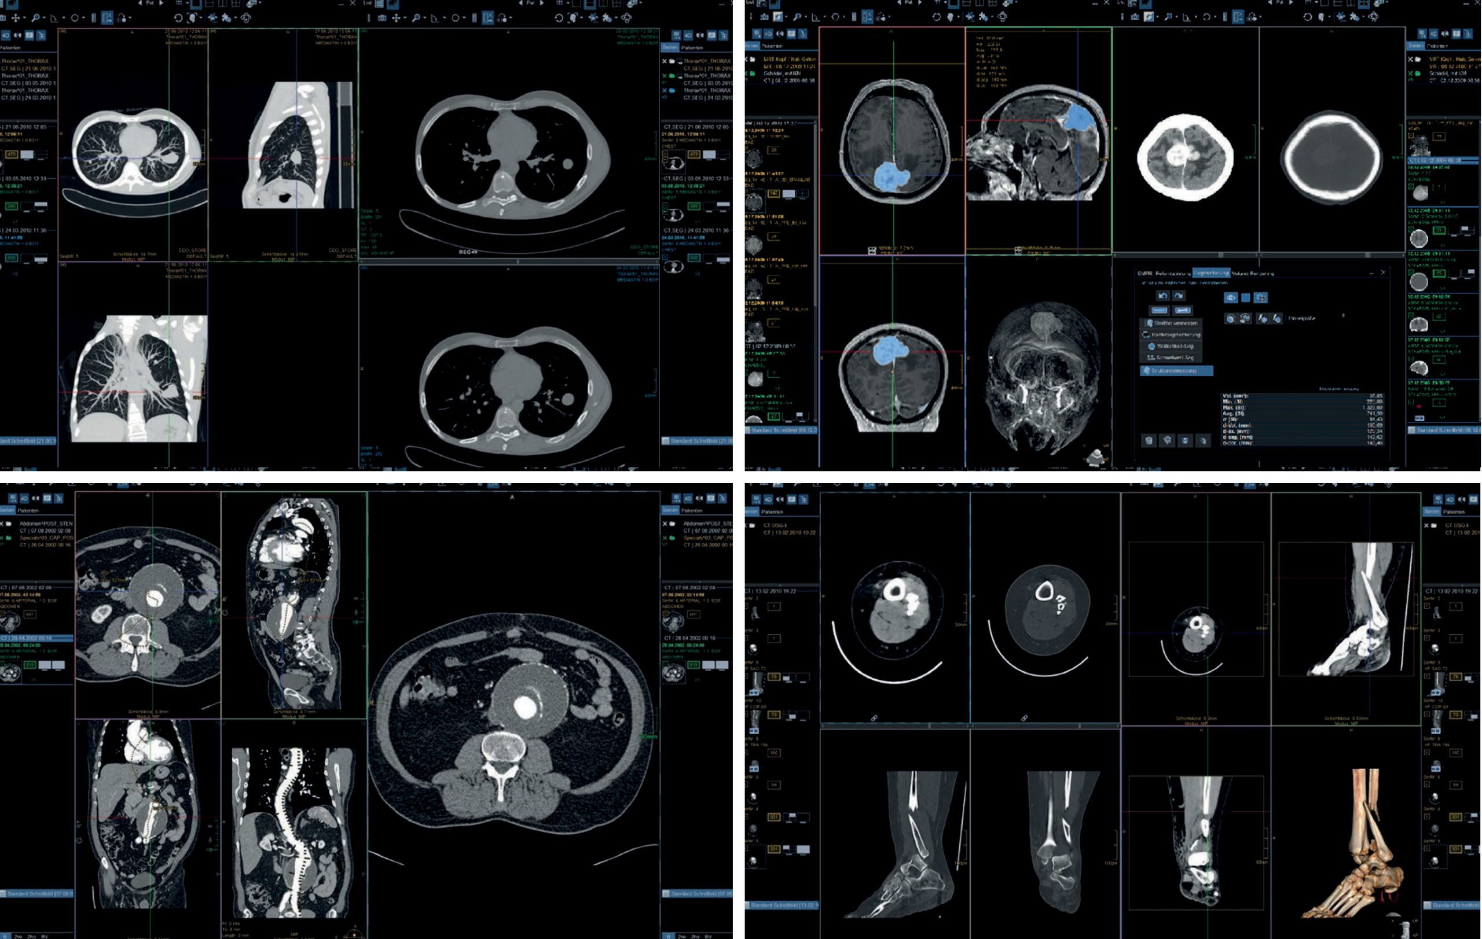Toggle the REG registration indicator in thorax view
The height and width of the screenshot is (939, 1482).
[468, 252]
